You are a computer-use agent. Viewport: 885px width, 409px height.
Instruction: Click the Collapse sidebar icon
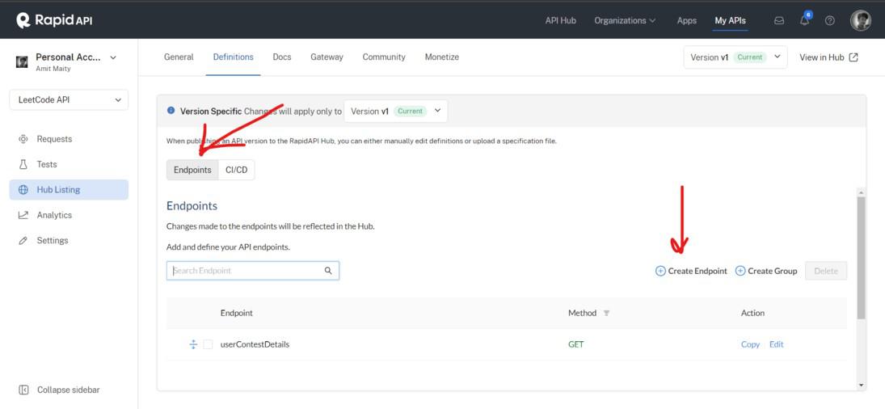23,390
